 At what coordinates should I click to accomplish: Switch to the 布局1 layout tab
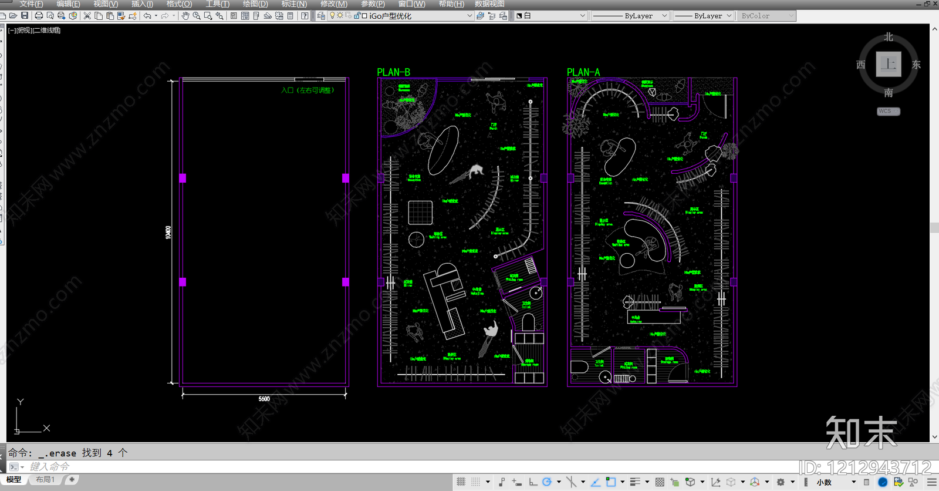coord(45,480)
